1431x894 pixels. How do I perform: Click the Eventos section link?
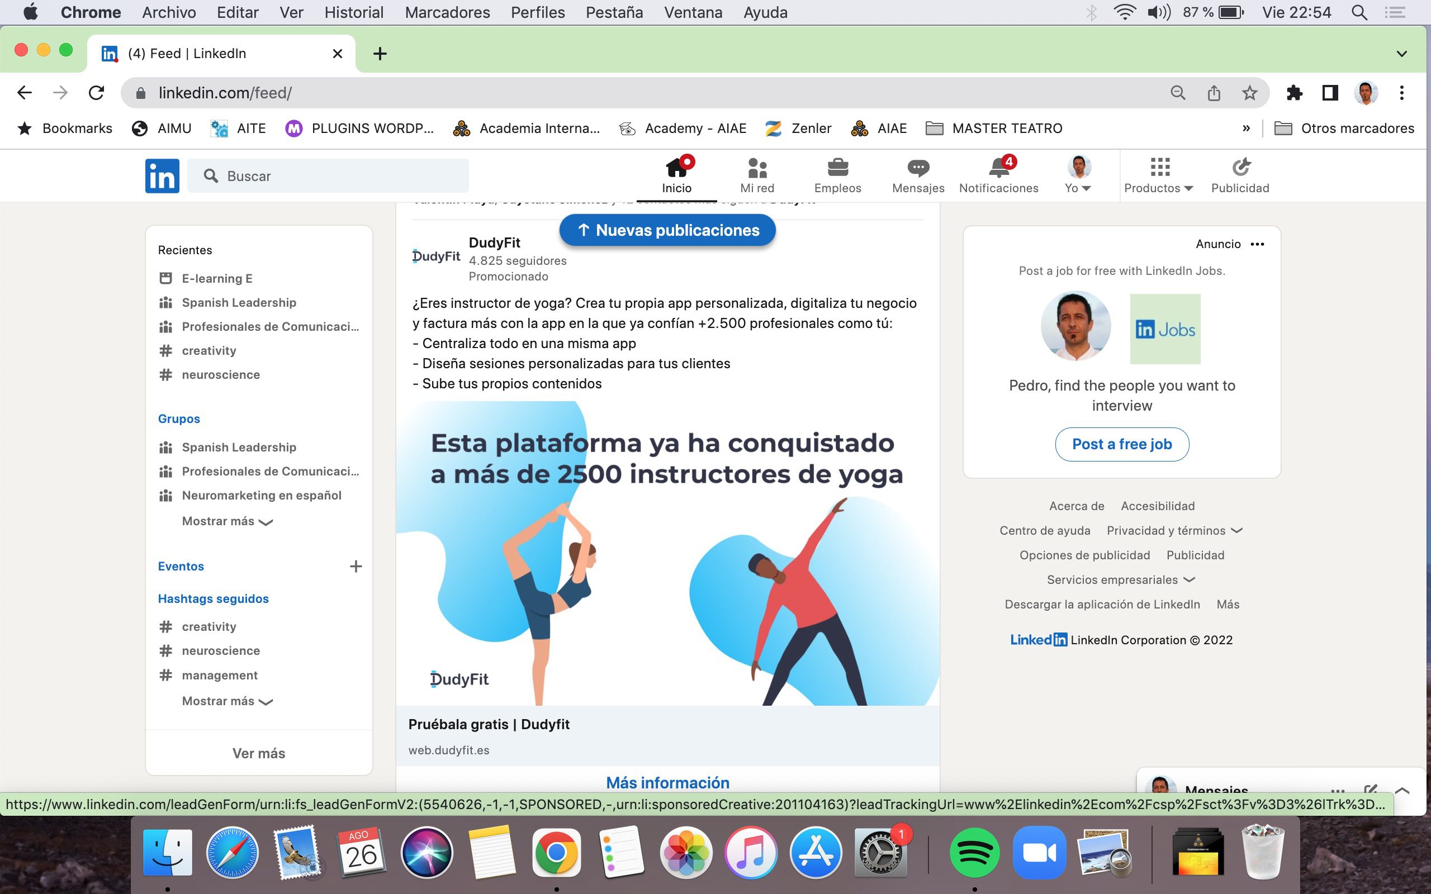[x=181, y=567]
